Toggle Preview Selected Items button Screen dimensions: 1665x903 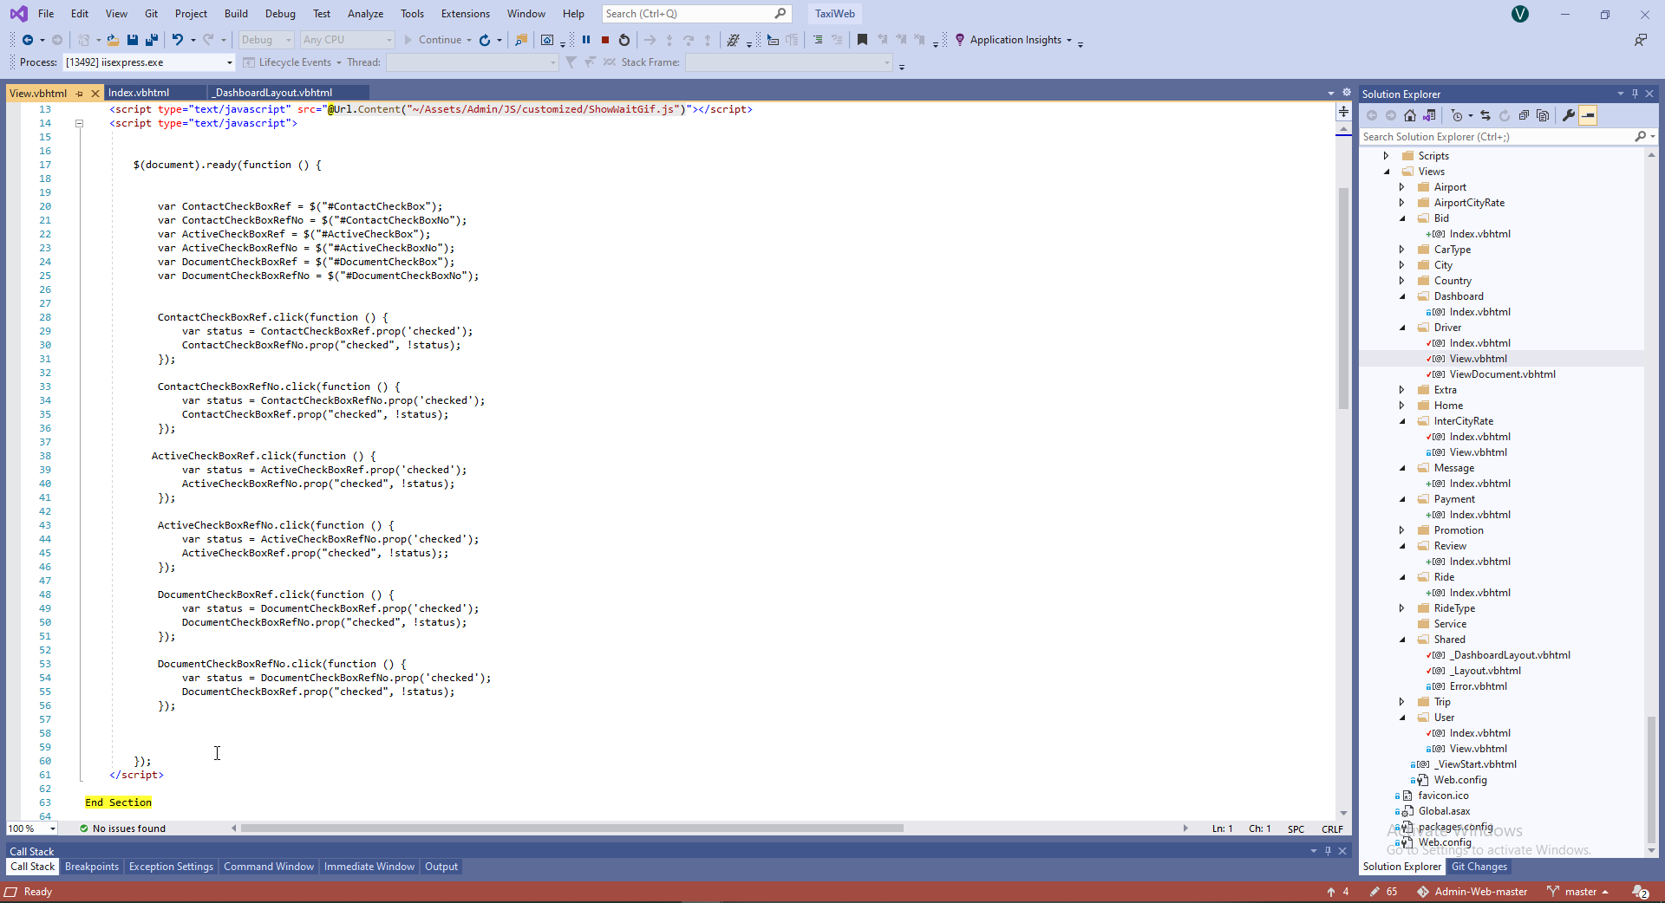(x=1588, y=115)
